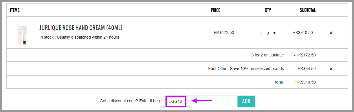Viewport: 354px width, 112px height.
Task: Open Jurlique Rose Hand Cream (40ml) product page
Action: 81,28
